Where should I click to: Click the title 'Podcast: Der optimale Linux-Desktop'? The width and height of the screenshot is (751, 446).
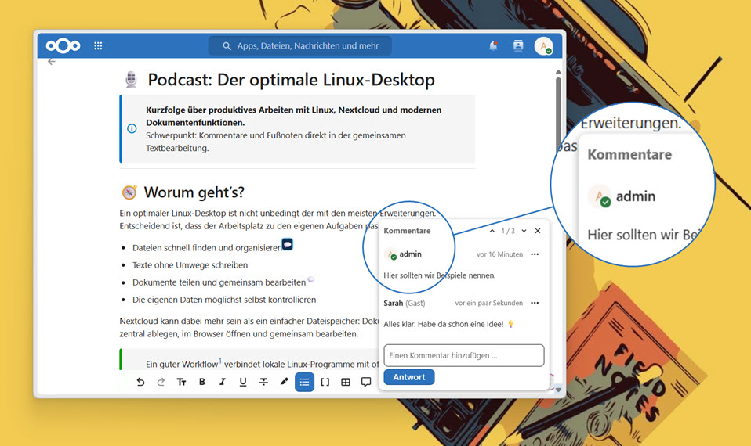(x=291, y=79)
